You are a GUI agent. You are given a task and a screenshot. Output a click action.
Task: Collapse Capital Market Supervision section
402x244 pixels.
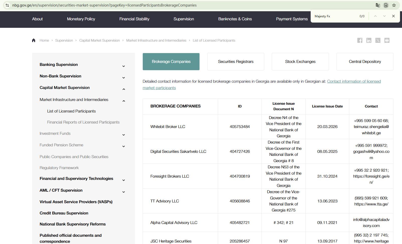(123, 89)
